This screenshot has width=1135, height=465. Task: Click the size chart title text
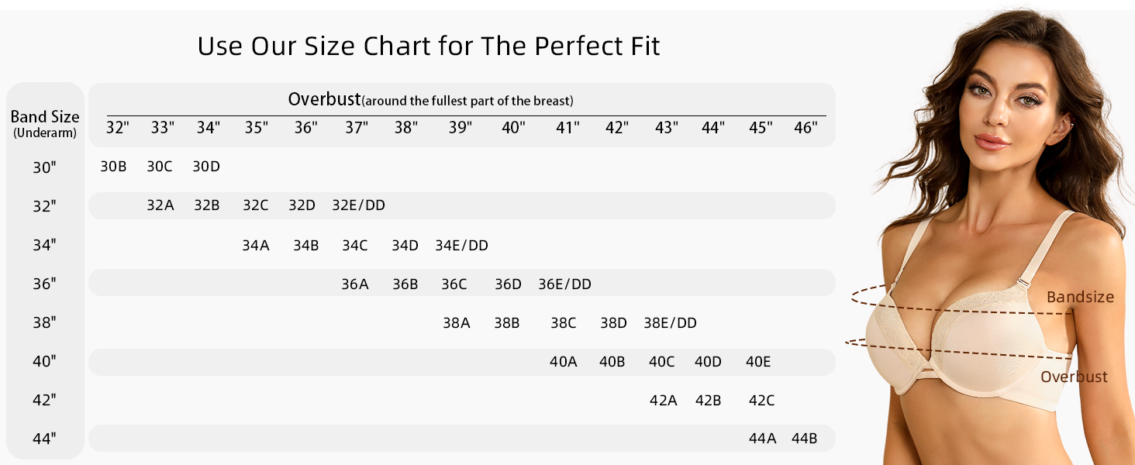tap(429, 46)
